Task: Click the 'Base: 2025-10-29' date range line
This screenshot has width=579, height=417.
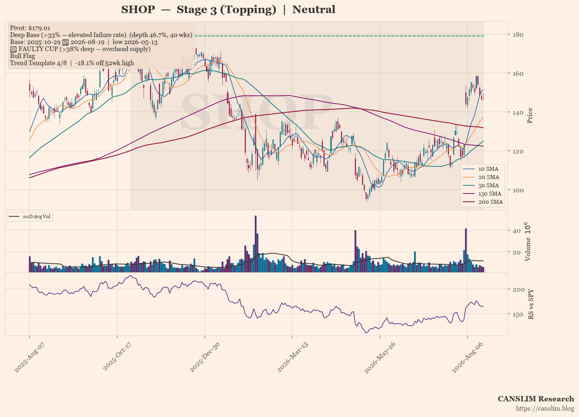Action: pyautogui.click(x=84, y=42)
